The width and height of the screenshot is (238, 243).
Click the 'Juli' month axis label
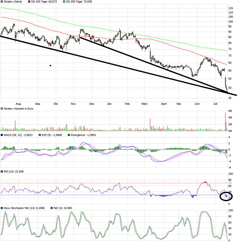(x=215, y=104)
